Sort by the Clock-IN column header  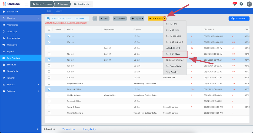coord(209,29)
